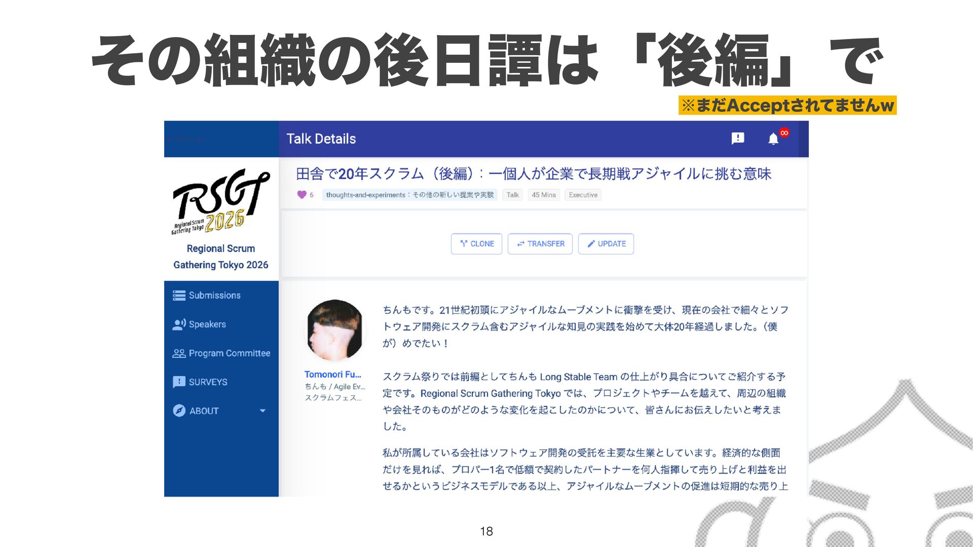Click the Speakers sidebar icon
The image size is (973, 547).
tap(179, 324)
